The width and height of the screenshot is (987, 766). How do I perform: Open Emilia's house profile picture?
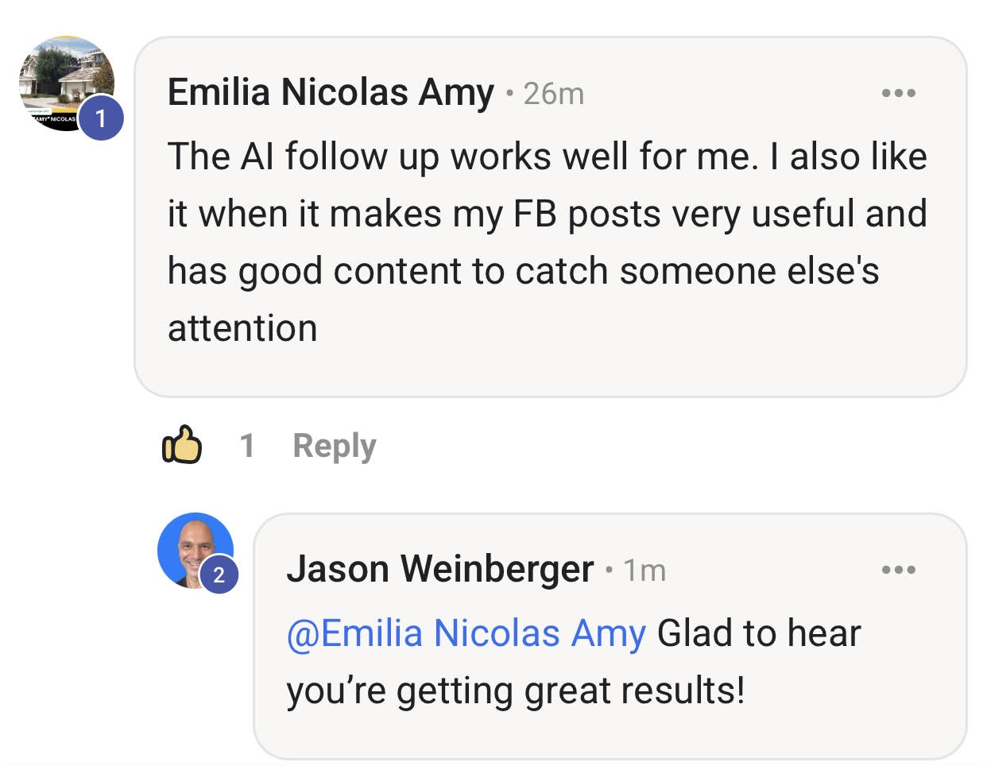(67, 83)
